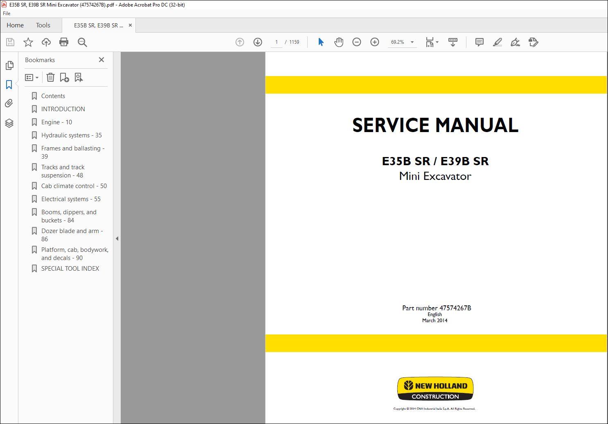Toggle the Layers panel in sidebar
This screenshot has height=424, width=608.
pos(9,123)
